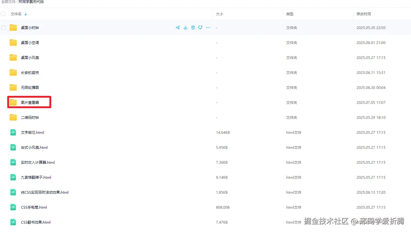The image size is (411, 232).
Task: Check the checkbox on the 桌面小时钟 row
Action: [x=3, y=28]
